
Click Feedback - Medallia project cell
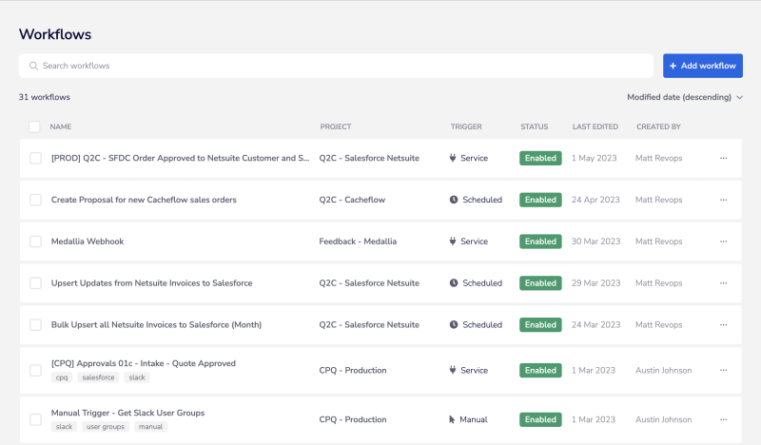coord(358,242)
